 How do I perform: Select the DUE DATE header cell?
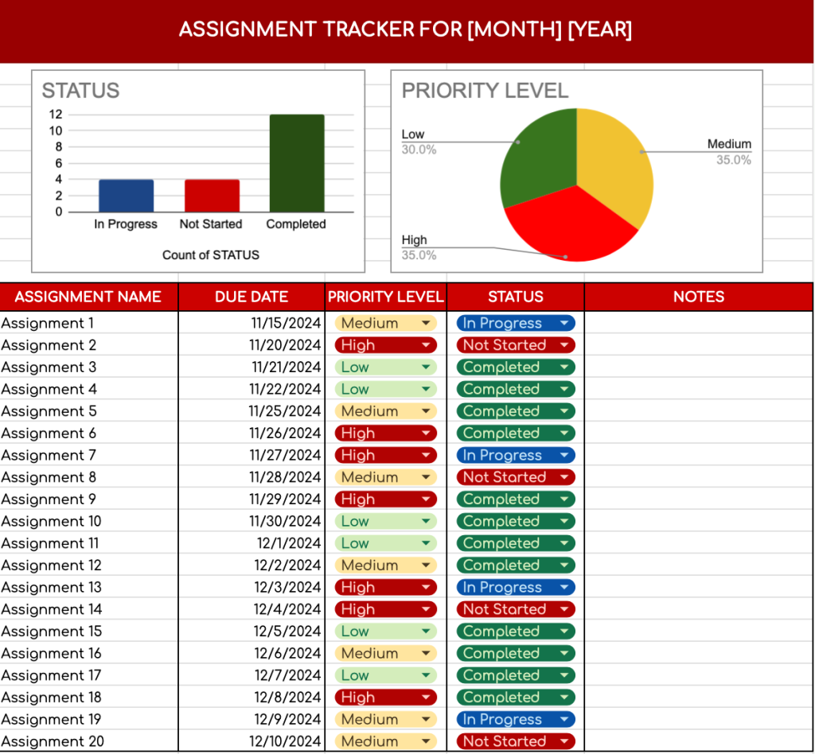pyautogui.click(x=252, y=297)
